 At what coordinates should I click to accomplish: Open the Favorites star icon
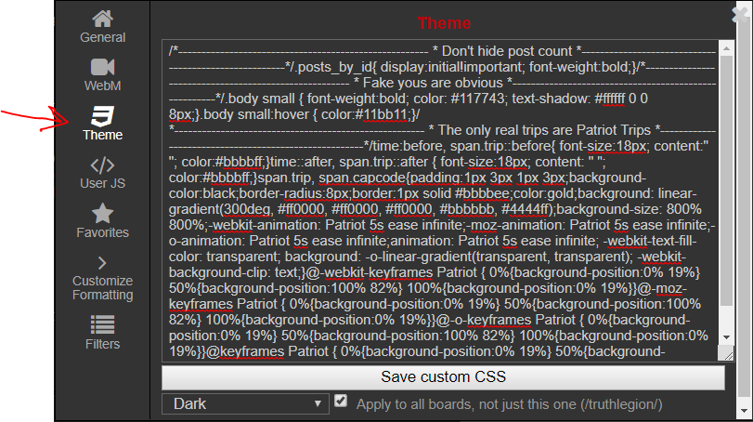(x=102, y=214)
